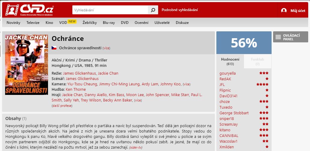Open user Tuxedo profile
The height and width of the screenshot is (151, 310).
coord(226,107)
